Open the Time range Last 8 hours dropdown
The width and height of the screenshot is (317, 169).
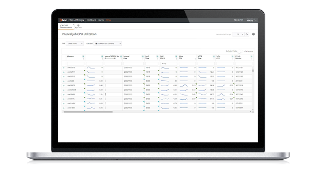pyautogui.click(x=74, y=43)
